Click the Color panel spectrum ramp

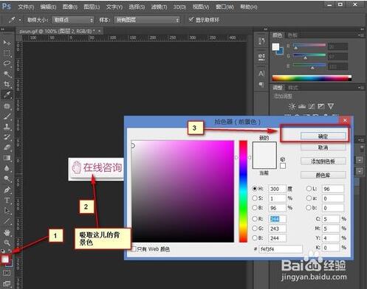[x=312, y=78]
